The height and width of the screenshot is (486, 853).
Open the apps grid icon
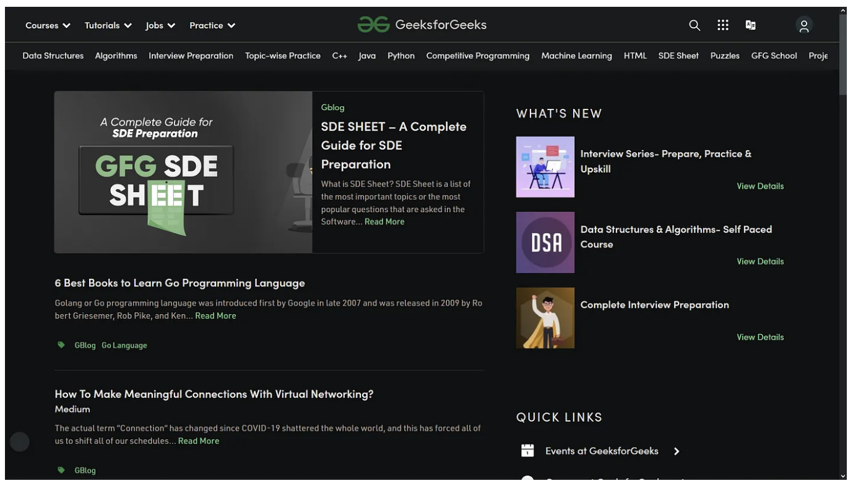click(723, 25)
